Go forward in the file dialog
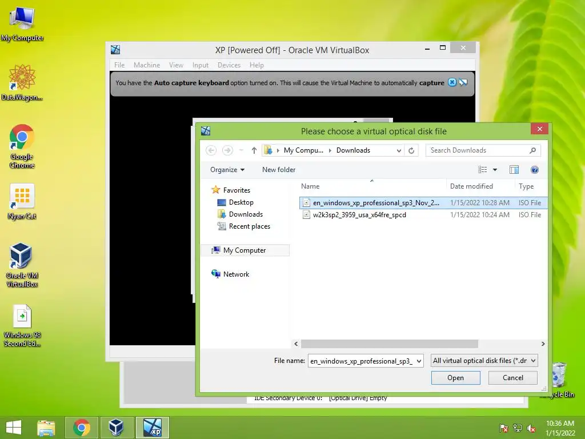This screenshot has width=585, height=439. pos(227,150)
